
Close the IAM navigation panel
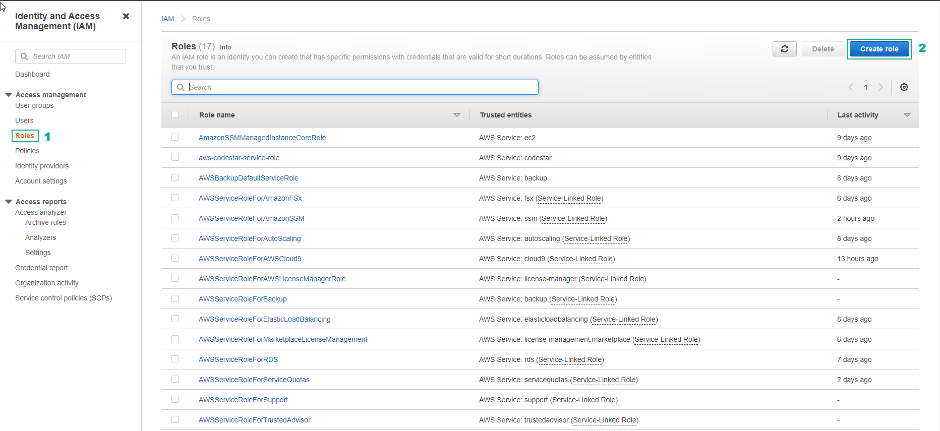point(126,16)
